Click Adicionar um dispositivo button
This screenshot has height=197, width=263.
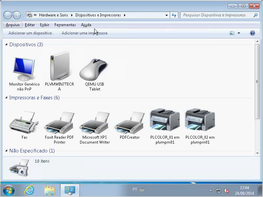click(30, 33)
